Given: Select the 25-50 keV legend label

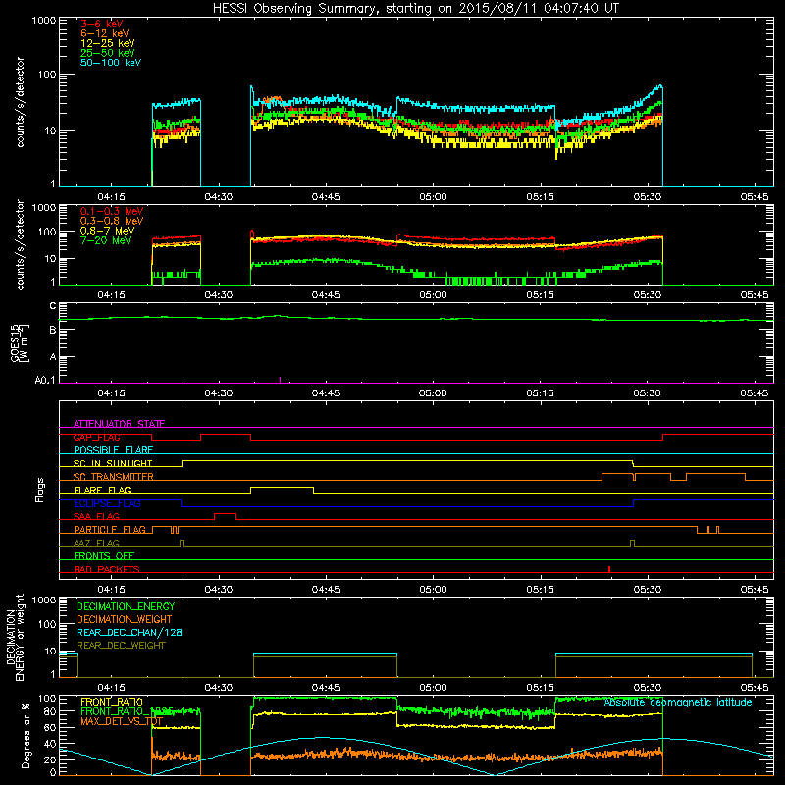Looking at the screenshot, I should click(x=108, y=53).
